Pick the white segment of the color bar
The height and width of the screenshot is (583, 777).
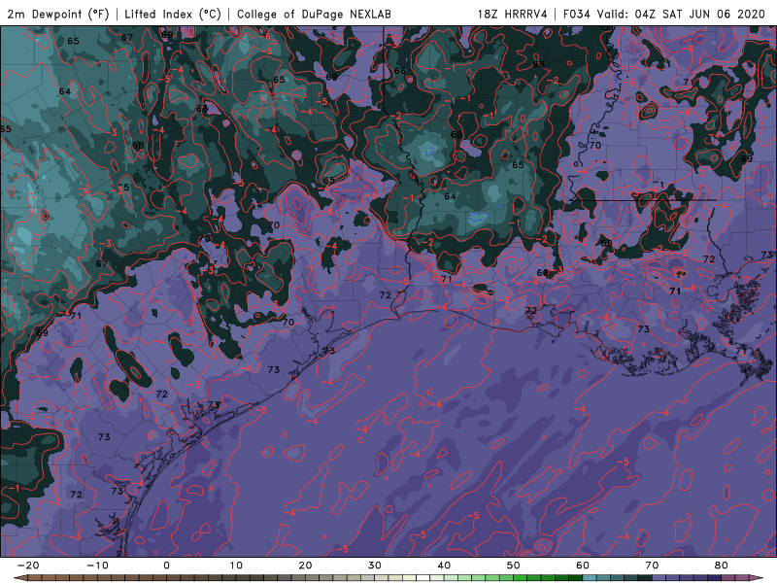click(x=422, y=577)
